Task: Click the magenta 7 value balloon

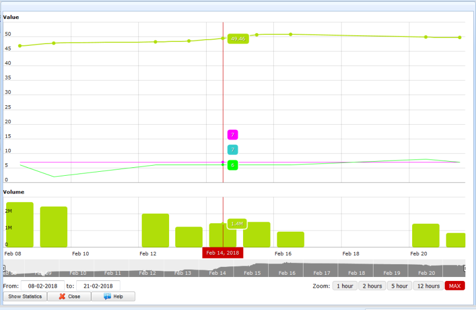Action: pyautogui.click(x=233, y=135)
